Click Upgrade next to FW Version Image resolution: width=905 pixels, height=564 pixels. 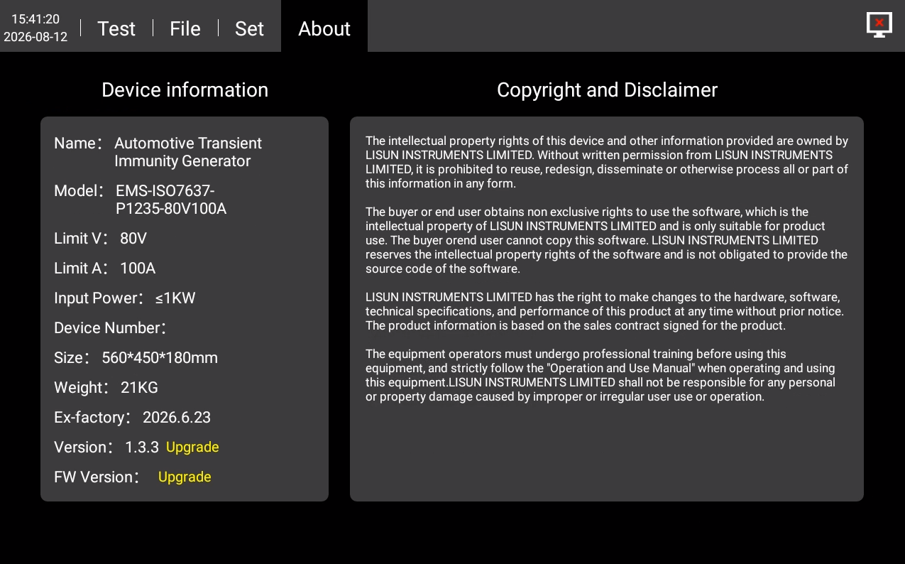(x=185, y=477)
